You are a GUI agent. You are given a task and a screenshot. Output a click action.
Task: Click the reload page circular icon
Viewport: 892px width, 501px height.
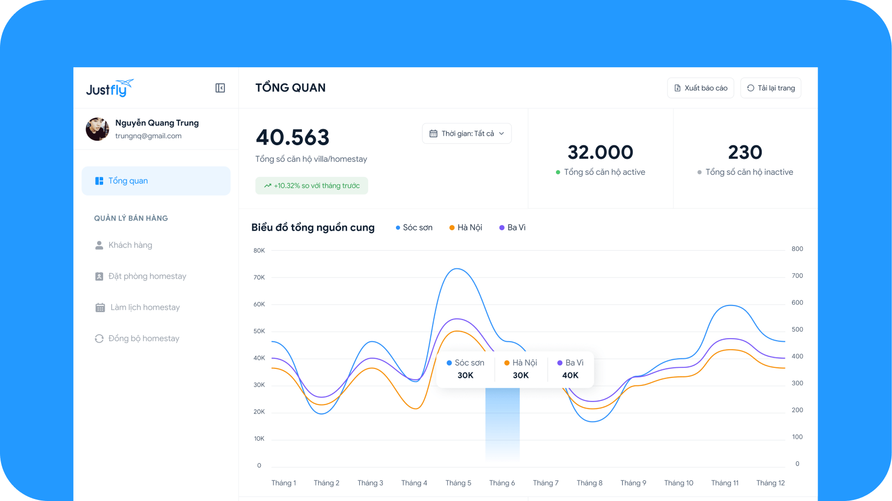coord(751,88)
